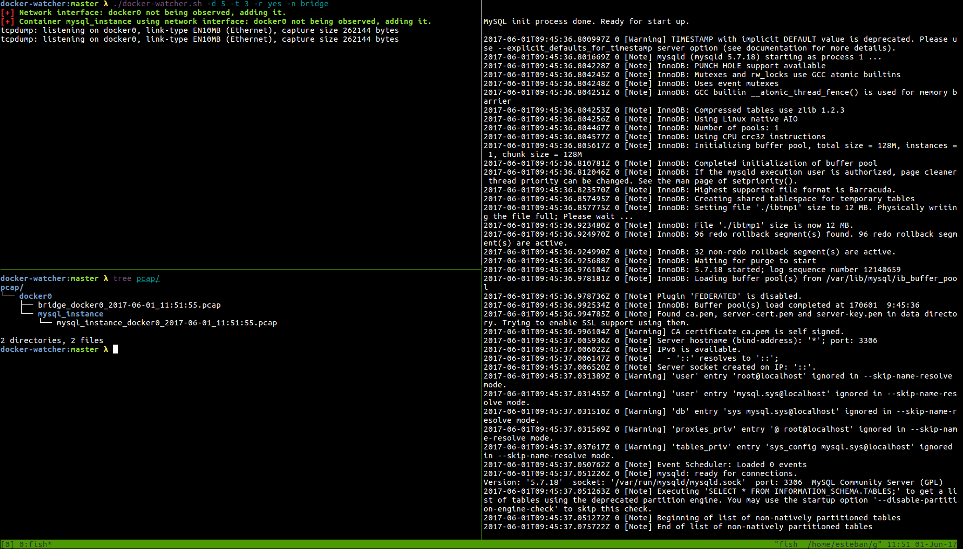Select the mysql_instance folder in tree output
The image size is (963, 549).
point(70,314)
